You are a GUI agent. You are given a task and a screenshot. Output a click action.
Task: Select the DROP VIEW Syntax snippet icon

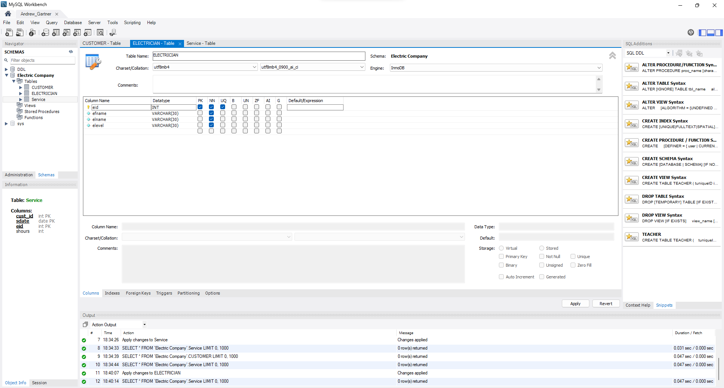(632, 218)
